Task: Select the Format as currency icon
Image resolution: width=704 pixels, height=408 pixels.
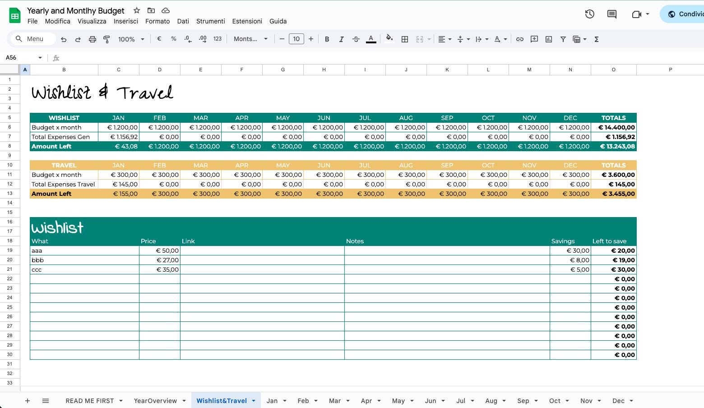Action: [159, 39]
